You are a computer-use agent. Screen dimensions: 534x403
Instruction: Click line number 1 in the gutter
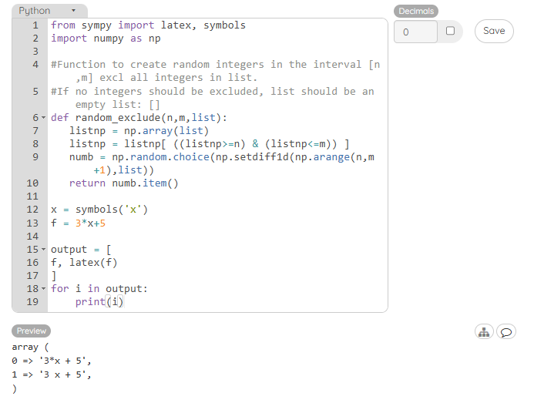click(35, 25)
